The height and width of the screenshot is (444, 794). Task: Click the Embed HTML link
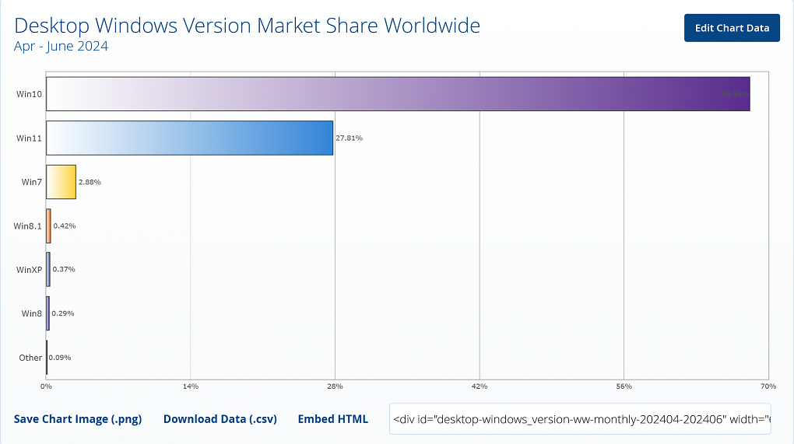point(332,419)
